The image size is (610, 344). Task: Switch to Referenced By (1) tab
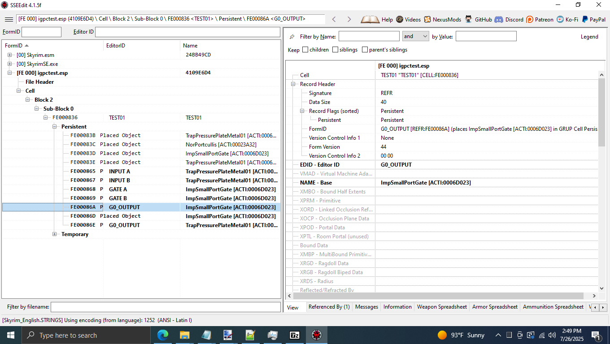pyautogui.click(x=329, y=307)
